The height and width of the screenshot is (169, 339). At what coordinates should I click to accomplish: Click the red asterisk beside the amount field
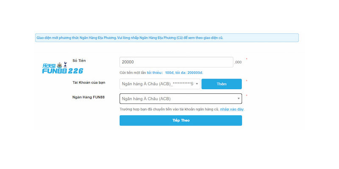[247, 60]
